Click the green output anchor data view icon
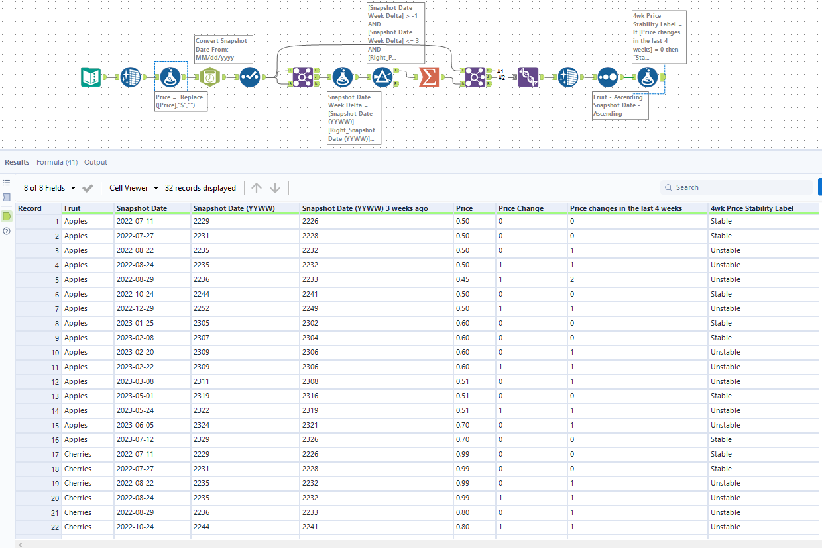This screenshot has width=822, height=548. pos(7,216)
